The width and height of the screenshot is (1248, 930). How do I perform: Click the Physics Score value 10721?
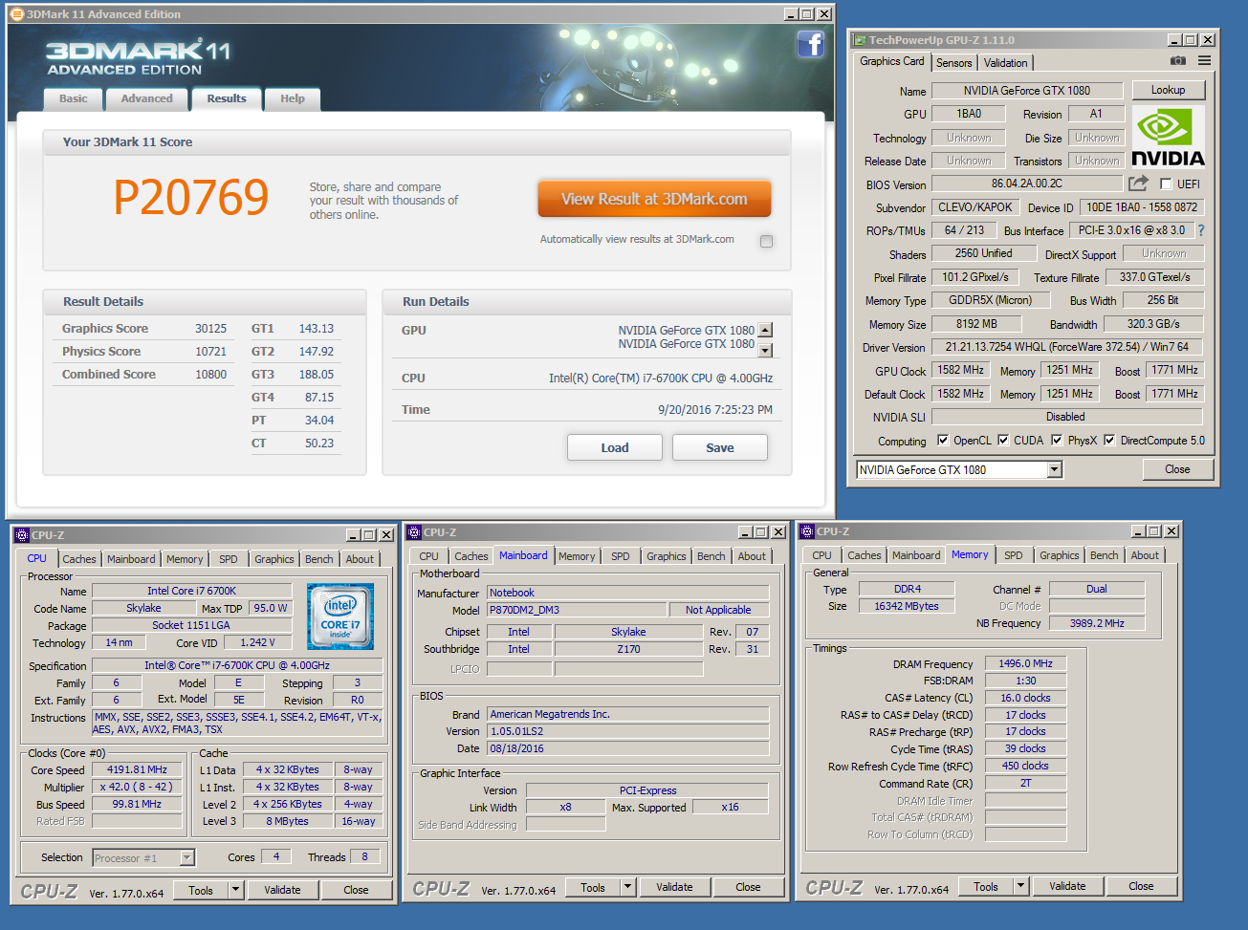tap(211, 351)
